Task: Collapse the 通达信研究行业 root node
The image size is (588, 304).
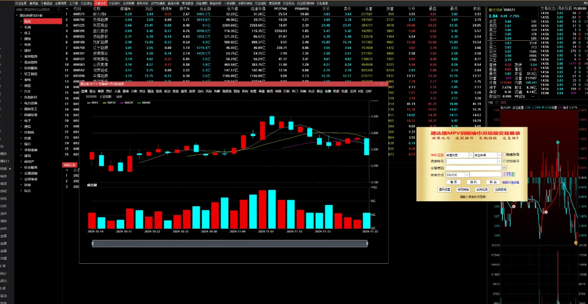Action: click(x=16, y=15)
